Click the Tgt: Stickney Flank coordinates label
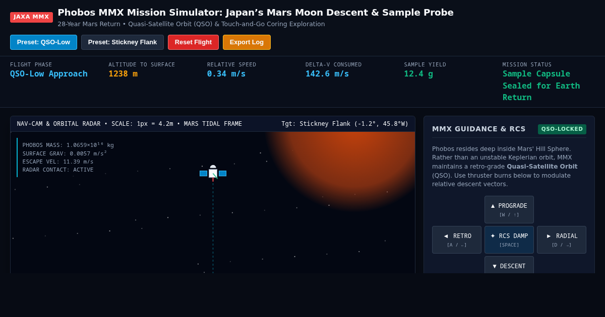 click(x=345, y=124)
